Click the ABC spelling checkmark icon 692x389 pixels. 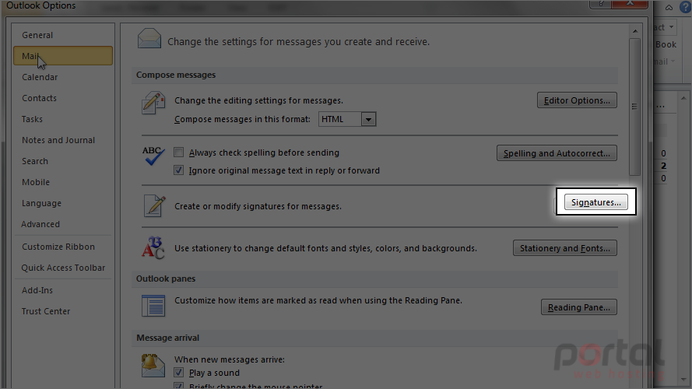point(153,156)
